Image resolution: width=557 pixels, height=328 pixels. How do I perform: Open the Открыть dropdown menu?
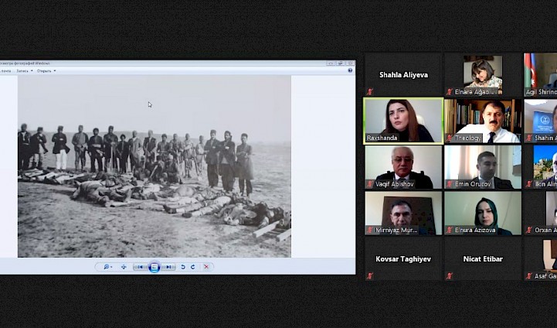point(46,71)
